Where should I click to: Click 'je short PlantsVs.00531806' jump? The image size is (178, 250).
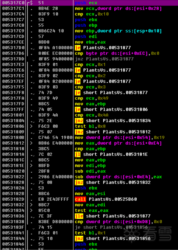pos(111,109)
